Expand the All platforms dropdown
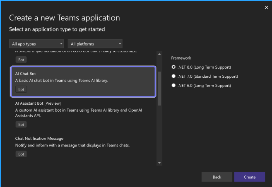 [95, 44]
